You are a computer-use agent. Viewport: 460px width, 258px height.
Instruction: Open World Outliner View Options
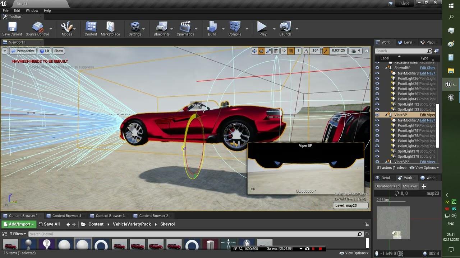click(424, 168)
